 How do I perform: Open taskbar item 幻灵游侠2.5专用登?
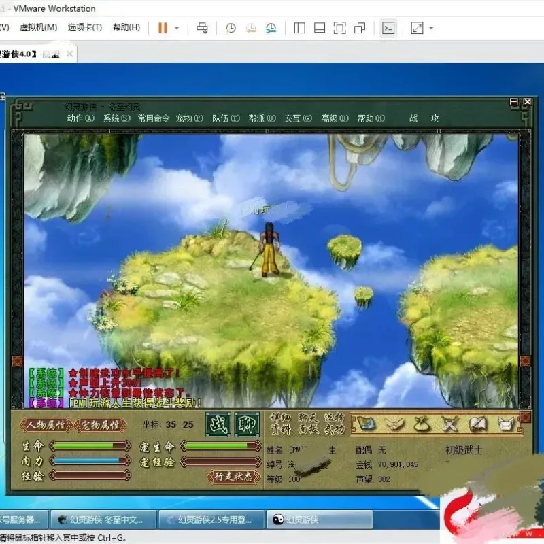click(211, 520)
